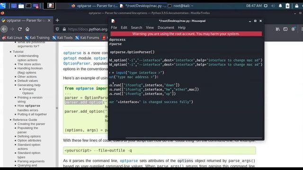The image size is (303, 170).
Task: Open a new Firefox tab with plus
Action: [57, 20]
